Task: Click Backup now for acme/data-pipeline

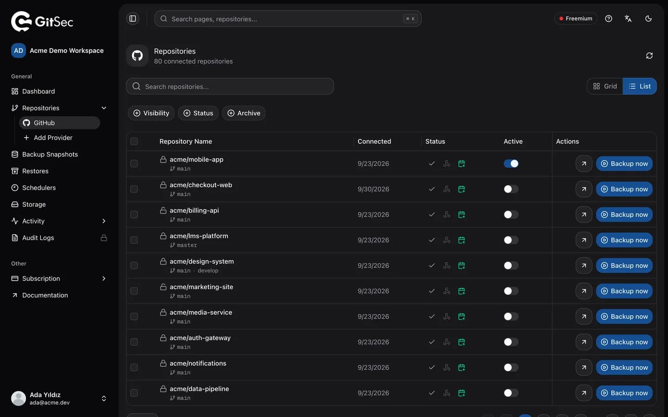Action: (x=624, y=393)
